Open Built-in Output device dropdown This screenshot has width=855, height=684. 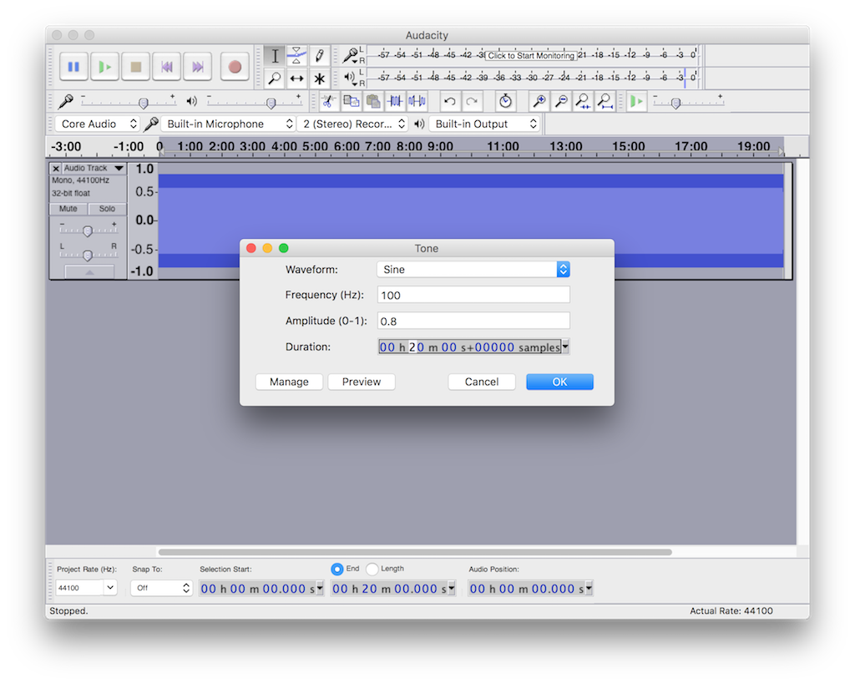tap(484, 124)
